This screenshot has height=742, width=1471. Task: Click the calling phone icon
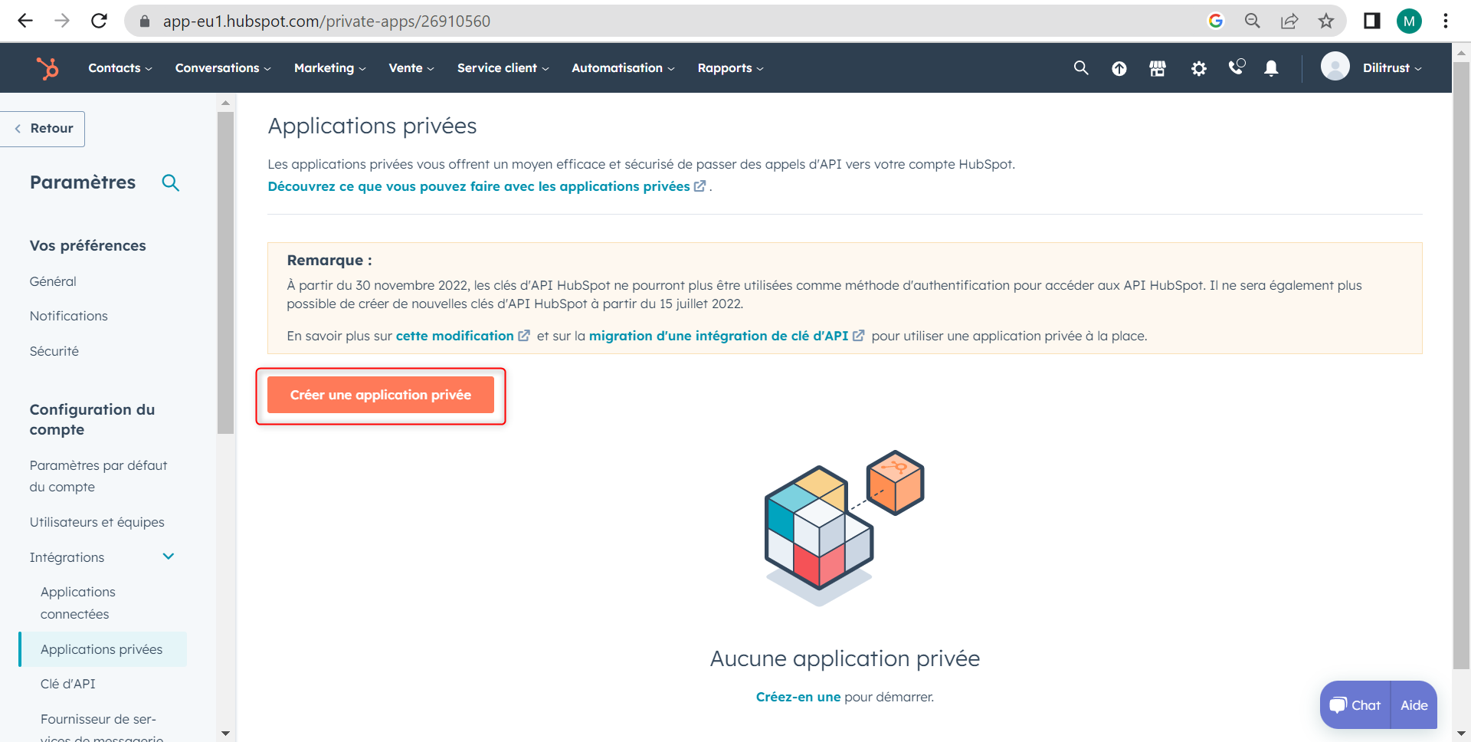click(1237, 67)
